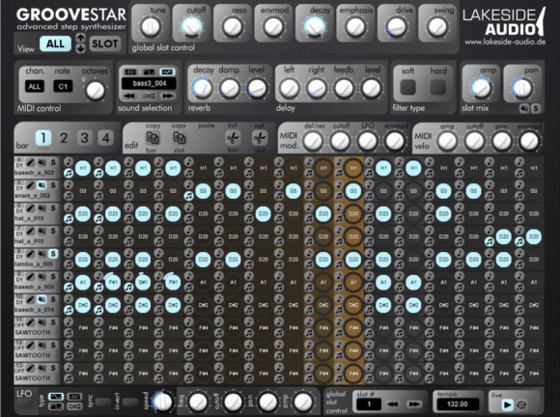
Task: Click the LFO speed knob
Action: click(x=163, y=402)
